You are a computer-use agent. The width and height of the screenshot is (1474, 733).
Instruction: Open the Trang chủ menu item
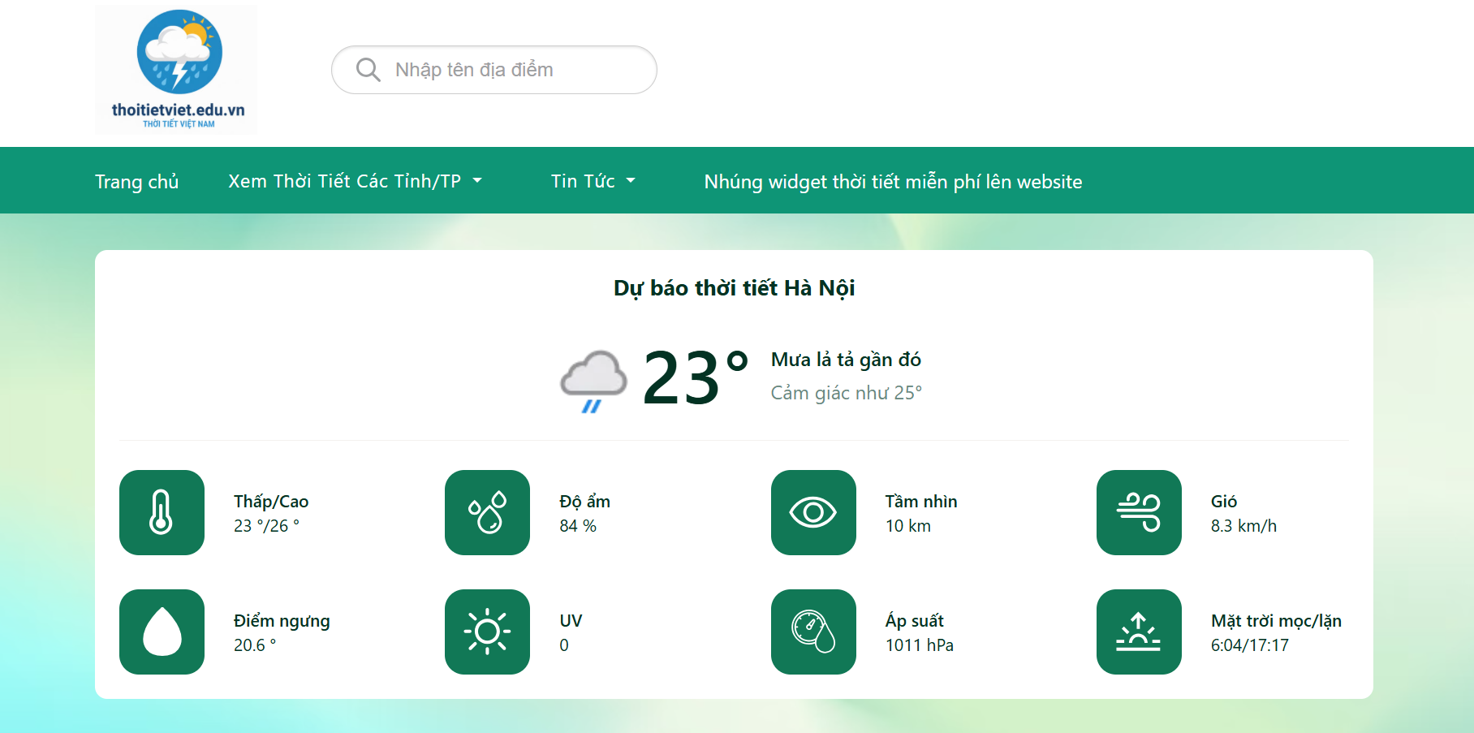pos(136,181)
